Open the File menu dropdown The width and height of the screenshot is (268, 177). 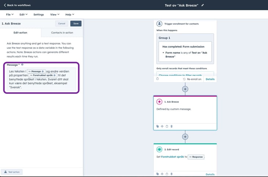click(x=10, y=15)
